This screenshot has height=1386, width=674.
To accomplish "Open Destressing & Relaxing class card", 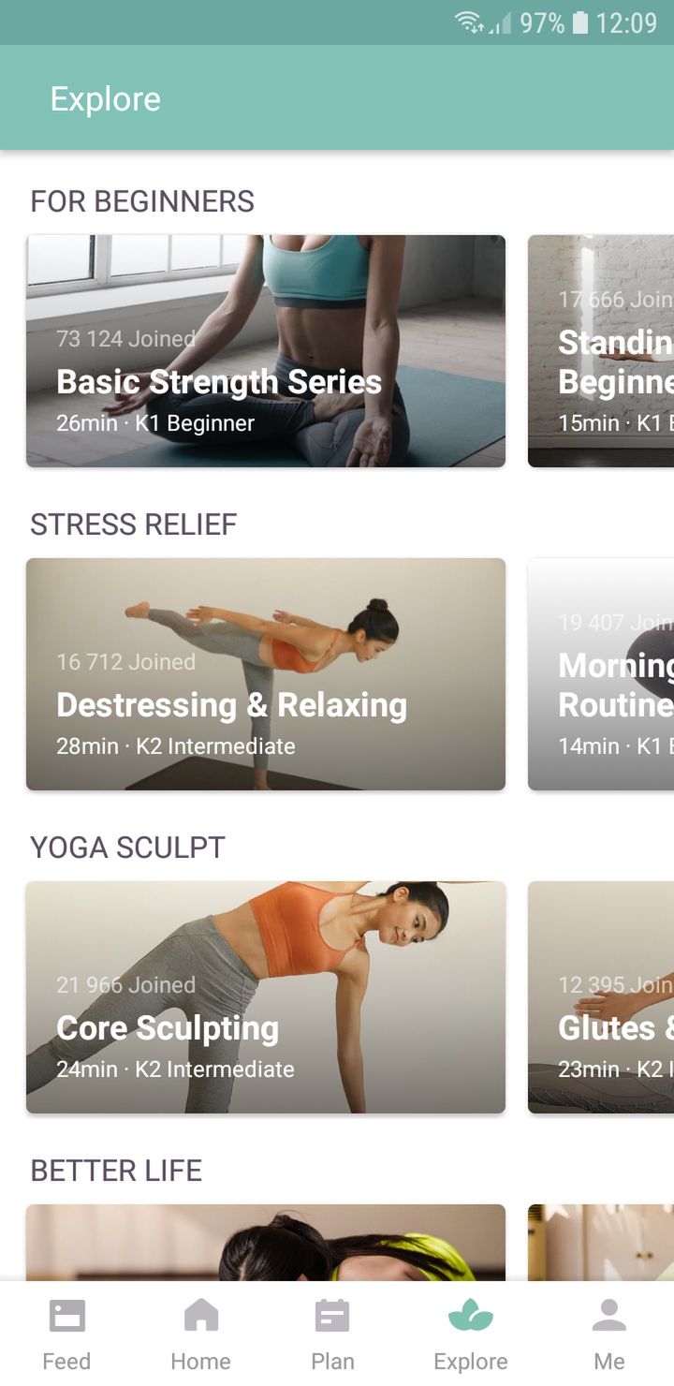I will click(266, 674).
